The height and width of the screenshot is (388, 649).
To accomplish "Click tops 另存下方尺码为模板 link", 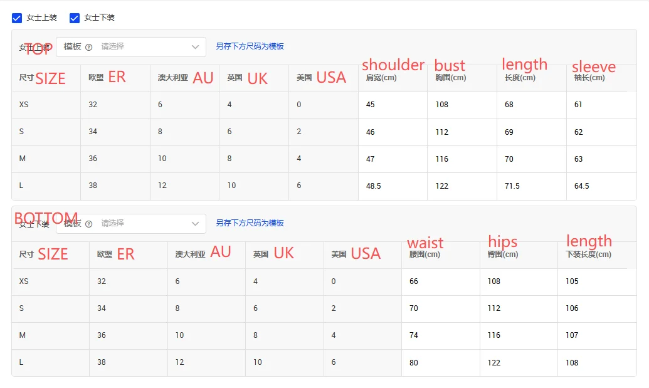I will (x=250, y=46).
